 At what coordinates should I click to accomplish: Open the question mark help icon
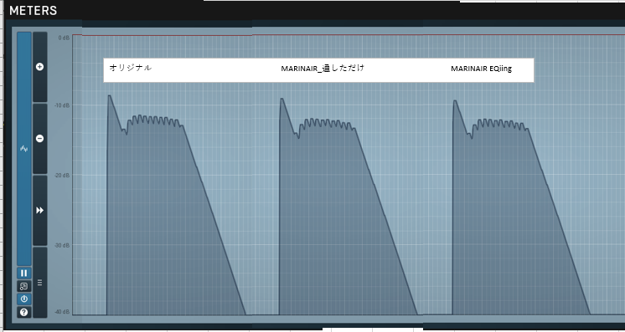24,312
